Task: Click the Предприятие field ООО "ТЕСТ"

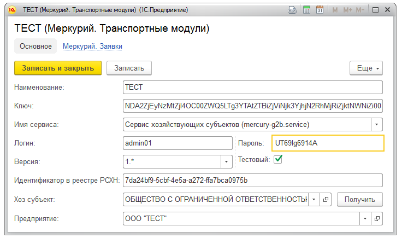Action: pos(241,219)
